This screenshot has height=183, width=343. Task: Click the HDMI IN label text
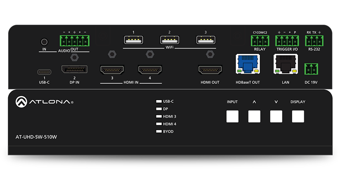[x=131, y=82]
